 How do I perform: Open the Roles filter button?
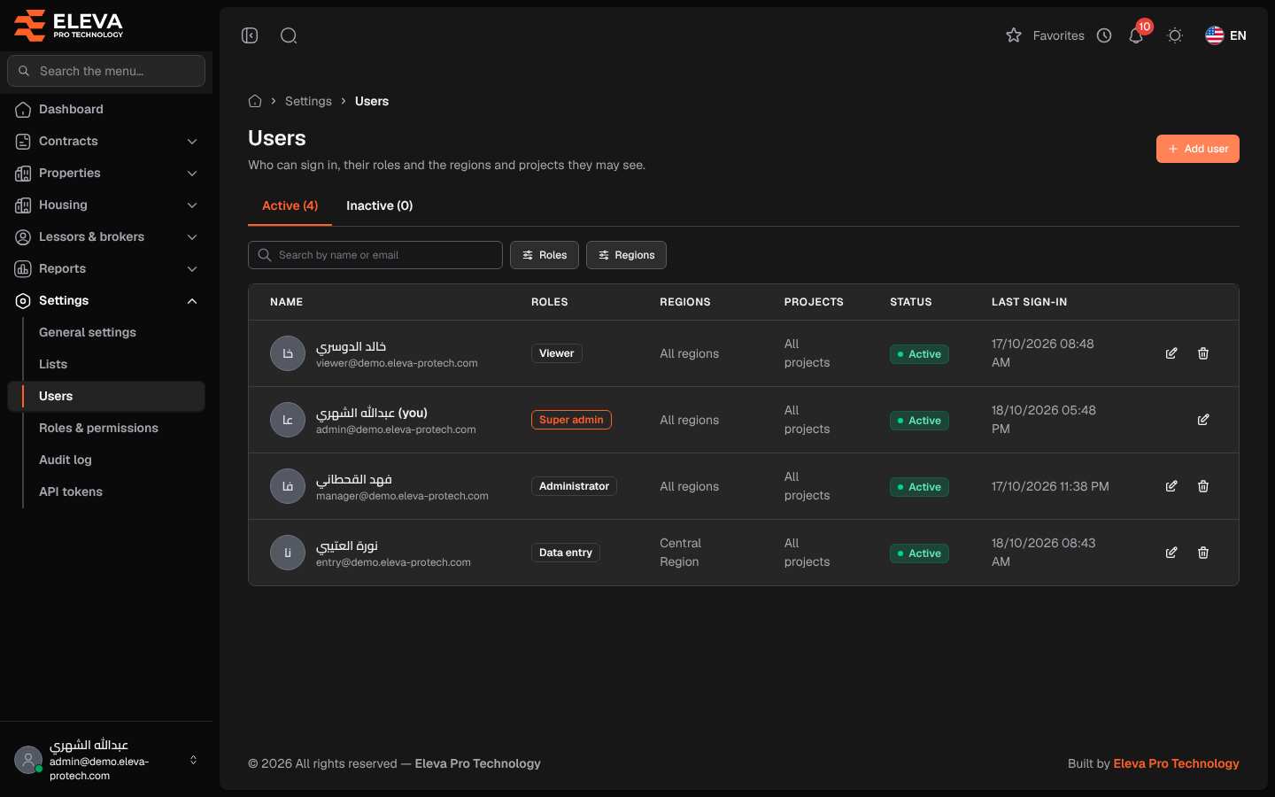pyautogui.click(x=545, y=255)
